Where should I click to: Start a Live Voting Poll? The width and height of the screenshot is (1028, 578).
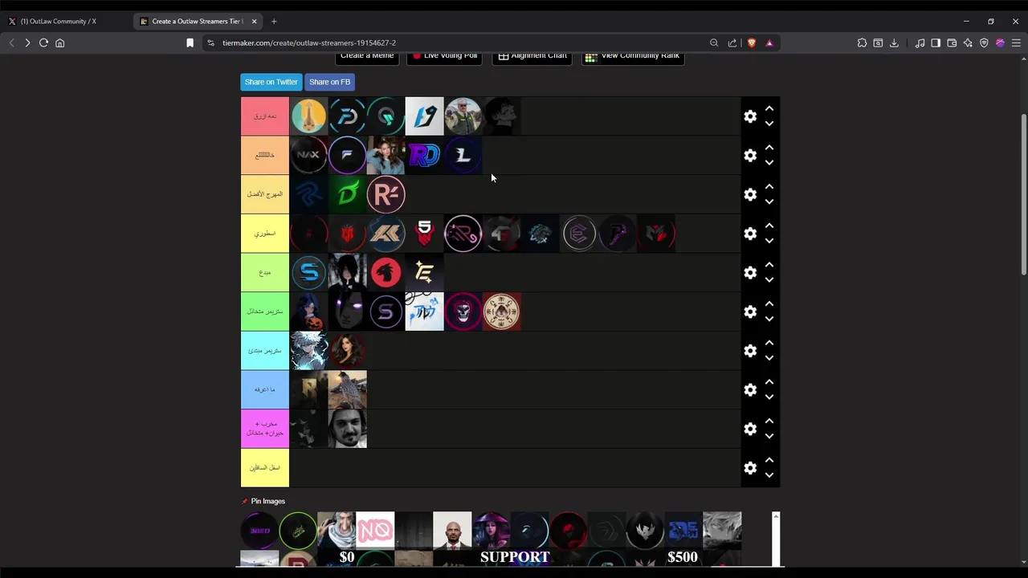[x=445, y=57]
